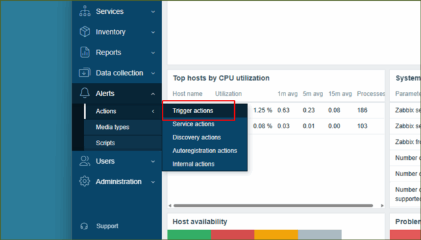The width and height of the screenshot is (421, 240).
Task: Collapse the Alerts section chevron
Action: pyautogui.click(x=153, y=93)
